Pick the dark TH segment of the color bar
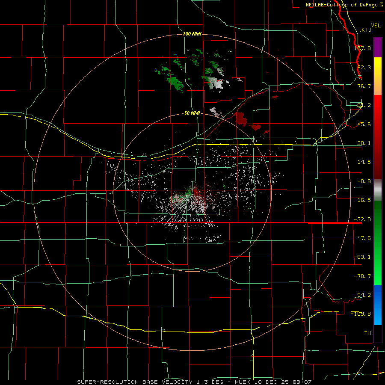 (378, 334)
